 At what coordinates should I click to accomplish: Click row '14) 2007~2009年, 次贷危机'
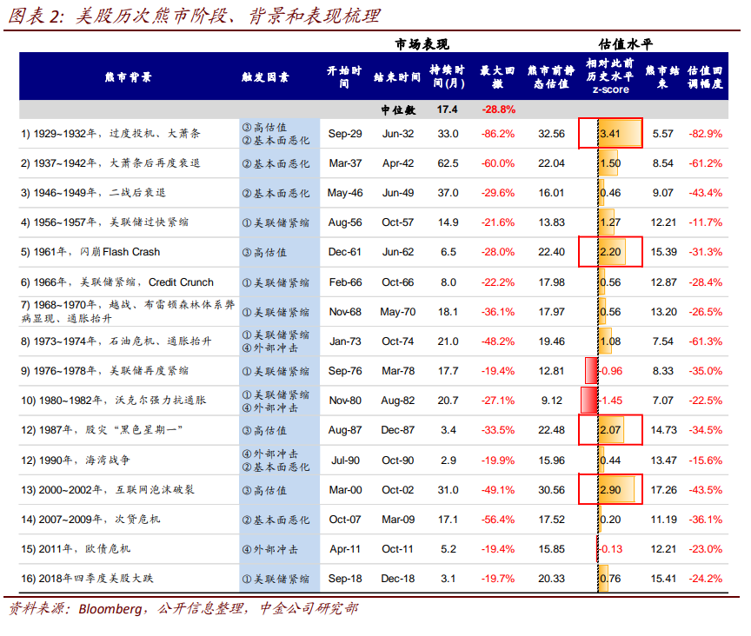pyautogui.click(x=90, y=520)
